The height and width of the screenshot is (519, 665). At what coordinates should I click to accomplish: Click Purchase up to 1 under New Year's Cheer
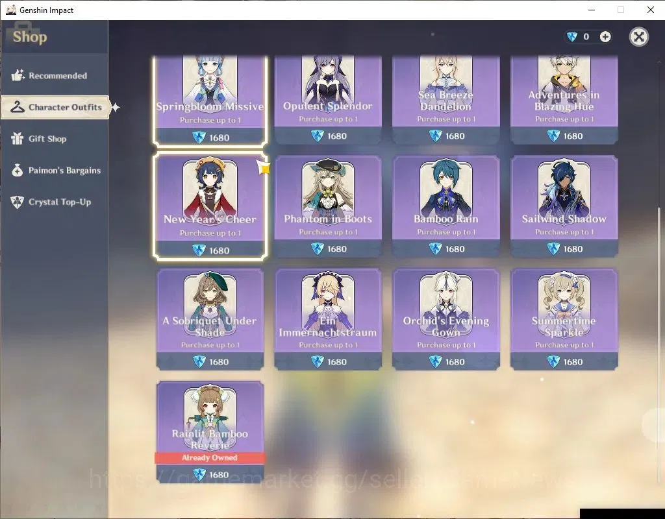(210, 233)
